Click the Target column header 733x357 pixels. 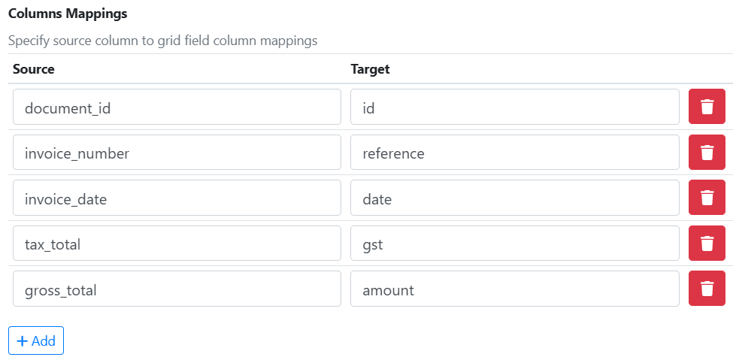click(370, 69)
